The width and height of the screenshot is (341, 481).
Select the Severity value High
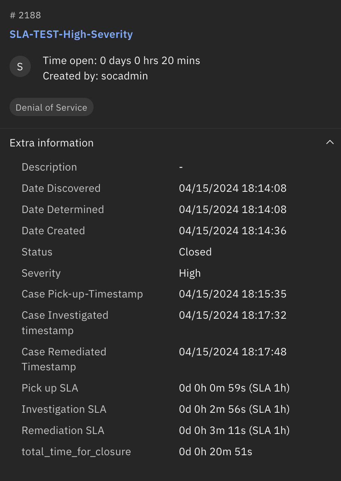[190, 273]
